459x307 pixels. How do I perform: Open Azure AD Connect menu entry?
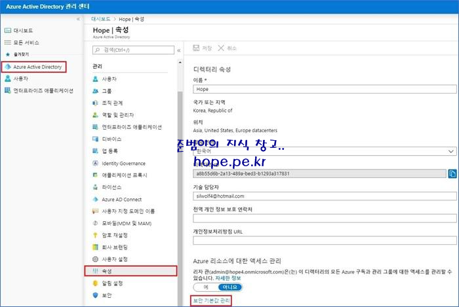117,200
